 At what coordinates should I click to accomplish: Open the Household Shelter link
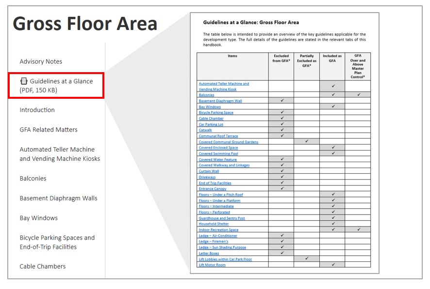pyautogui.click(x=214, y=224)
